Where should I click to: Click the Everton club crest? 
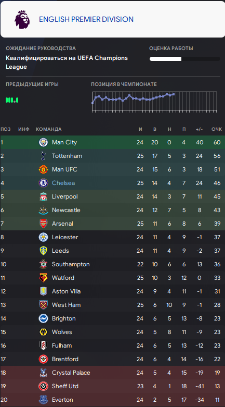(43, 400)
